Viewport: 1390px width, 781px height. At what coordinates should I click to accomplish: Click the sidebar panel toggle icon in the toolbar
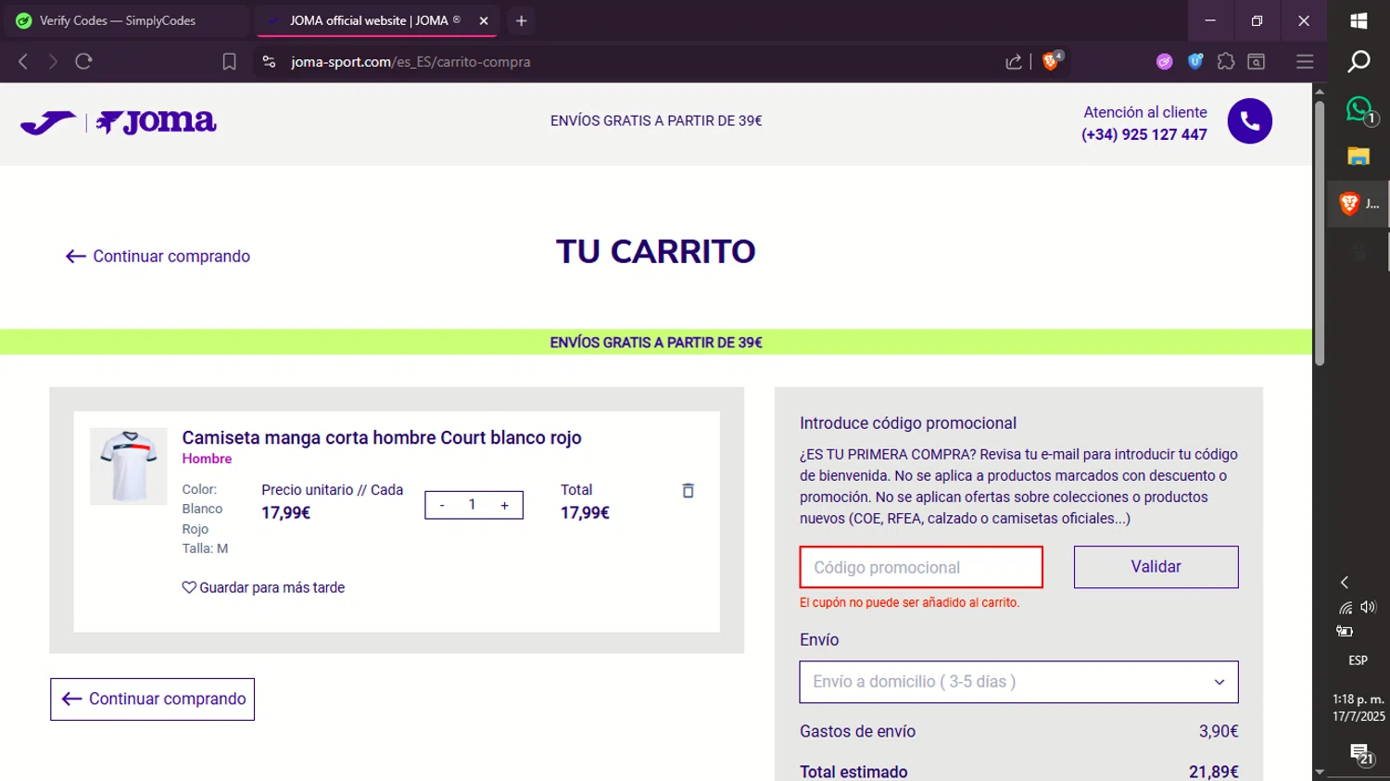tap(1257, 62)
